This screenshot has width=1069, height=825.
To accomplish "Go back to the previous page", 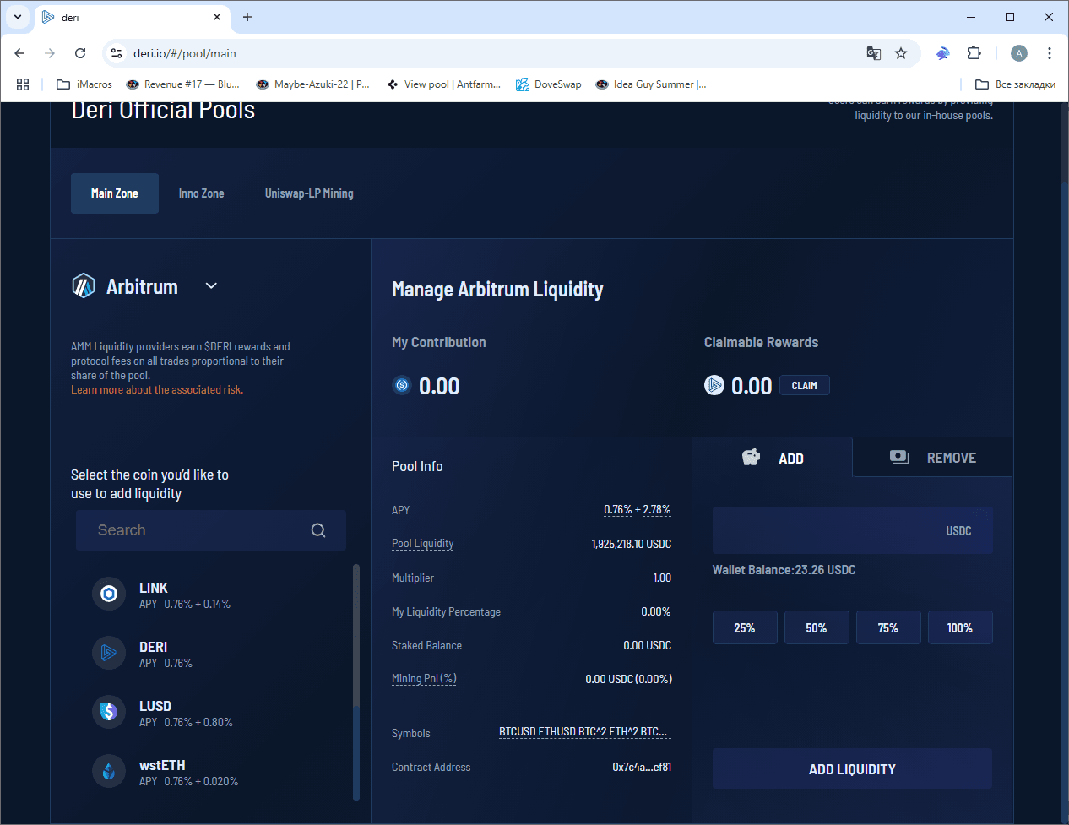I will (x=19, y=53).
